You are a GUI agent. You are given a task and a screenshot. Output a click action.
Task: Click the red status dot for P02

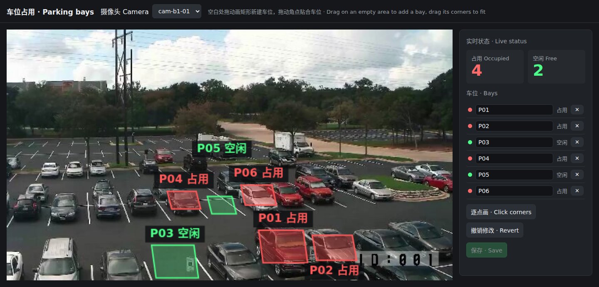pyautogui.click(x=470, y=126)
